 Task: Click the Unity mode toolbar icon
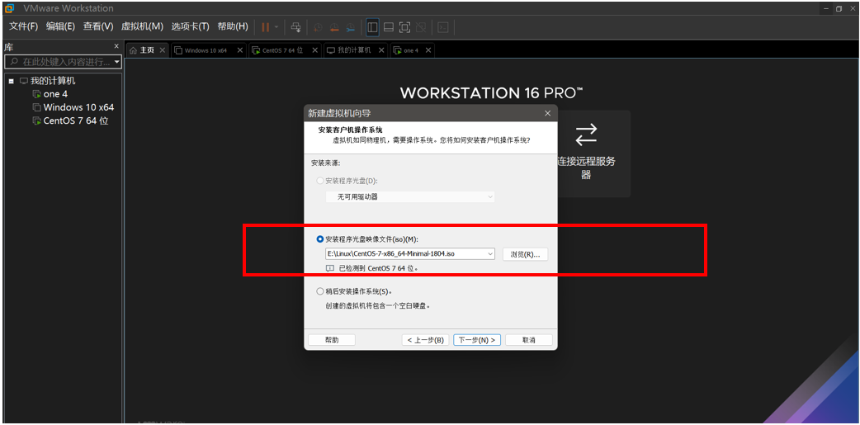pos(421,27)
